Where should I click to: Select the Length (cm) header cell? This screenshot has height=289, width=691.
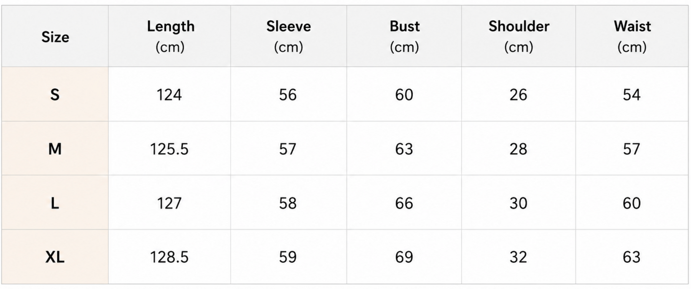pyautogui.click(x=170, y=36)
